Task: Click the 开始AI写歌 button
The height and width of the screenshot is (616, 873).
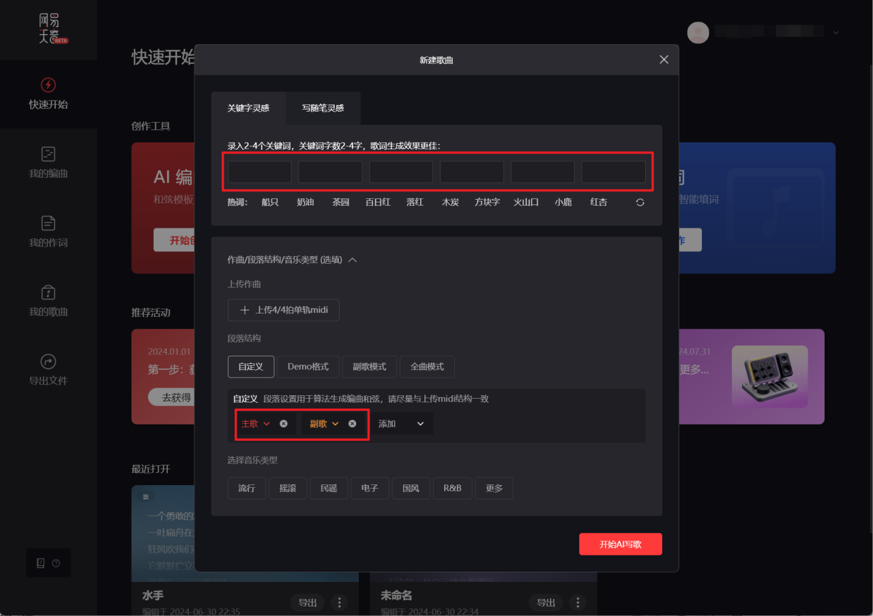Action: click(620, 544)
